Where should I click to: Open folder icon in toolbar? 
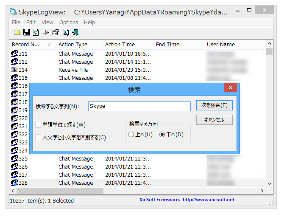tap(17, 33)
